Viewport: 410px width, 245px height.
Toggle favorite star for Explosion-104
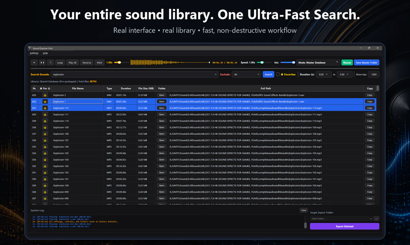click(x=45, y=160)
